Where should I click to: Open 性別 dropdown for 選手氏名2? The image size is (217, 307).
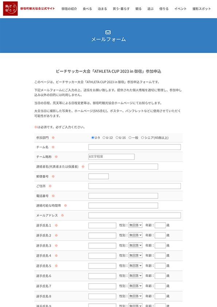click(x=135, y=235)
